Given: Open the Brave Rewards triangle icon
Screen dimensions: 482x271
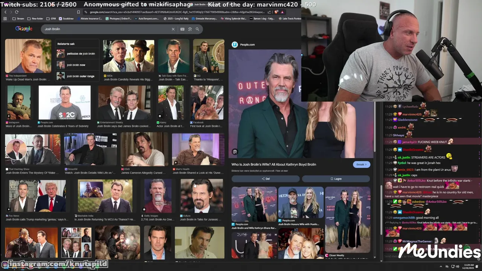Looking at the screenshot, I should click(x=282, y=12).
